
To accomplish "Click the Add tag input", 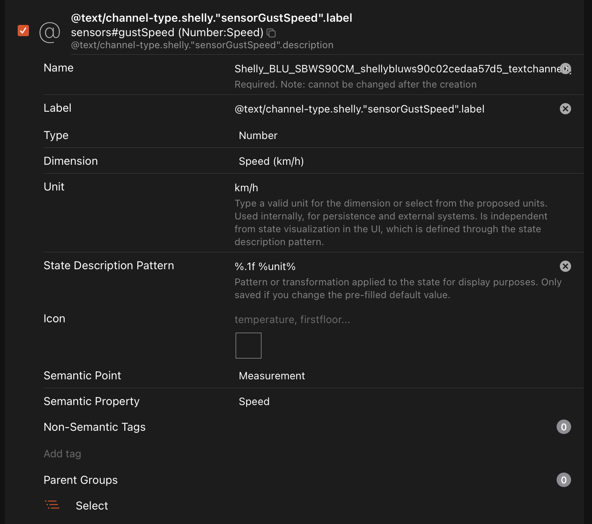I will click(x=161, y=454).
